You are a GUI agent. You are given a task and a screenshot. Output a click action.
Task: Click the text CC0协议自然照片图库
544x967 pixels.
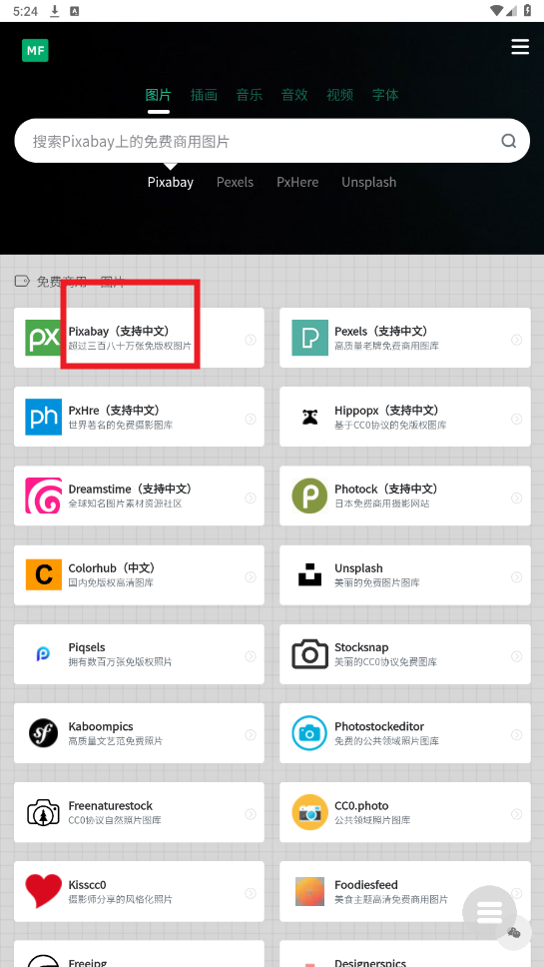click(x=115, y=820)
